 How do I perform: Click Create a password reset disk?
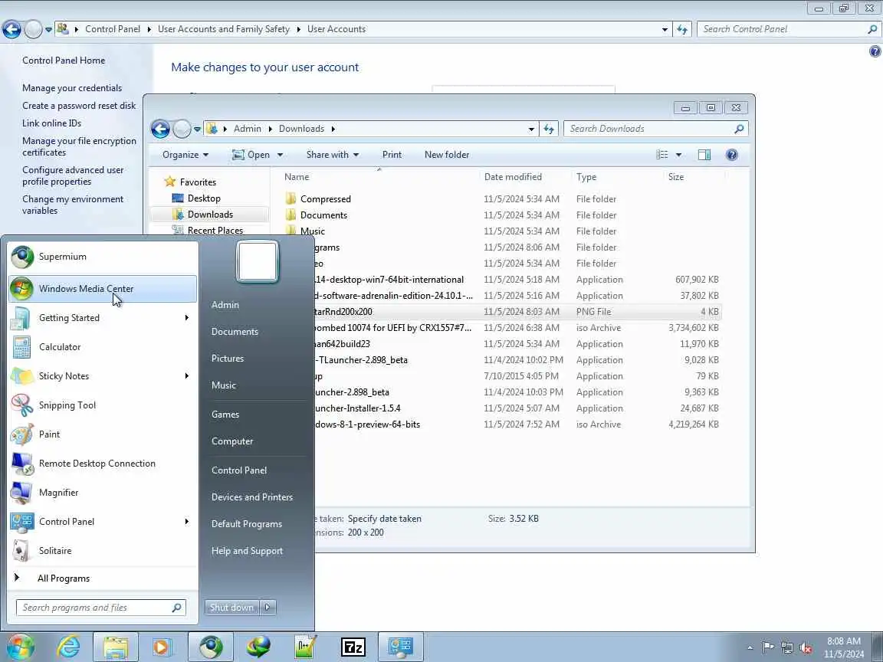tap(79, 106)
